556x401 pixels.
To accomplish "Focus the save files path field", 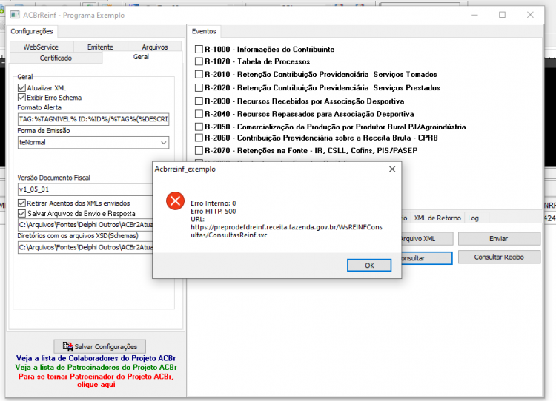I will [x=85, y=225].
